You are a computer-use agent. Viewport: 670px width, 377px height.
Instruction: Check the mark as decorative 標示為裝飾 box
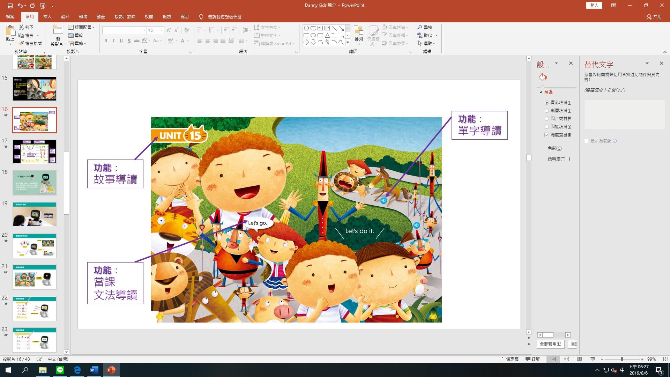[587, 141]
